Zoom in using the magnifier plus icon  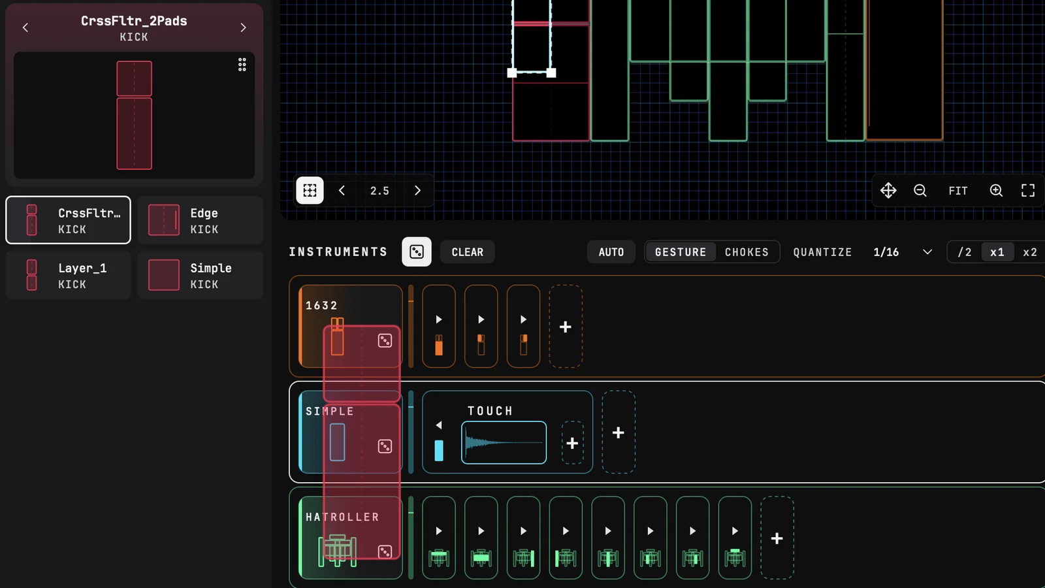coord(996,190)
